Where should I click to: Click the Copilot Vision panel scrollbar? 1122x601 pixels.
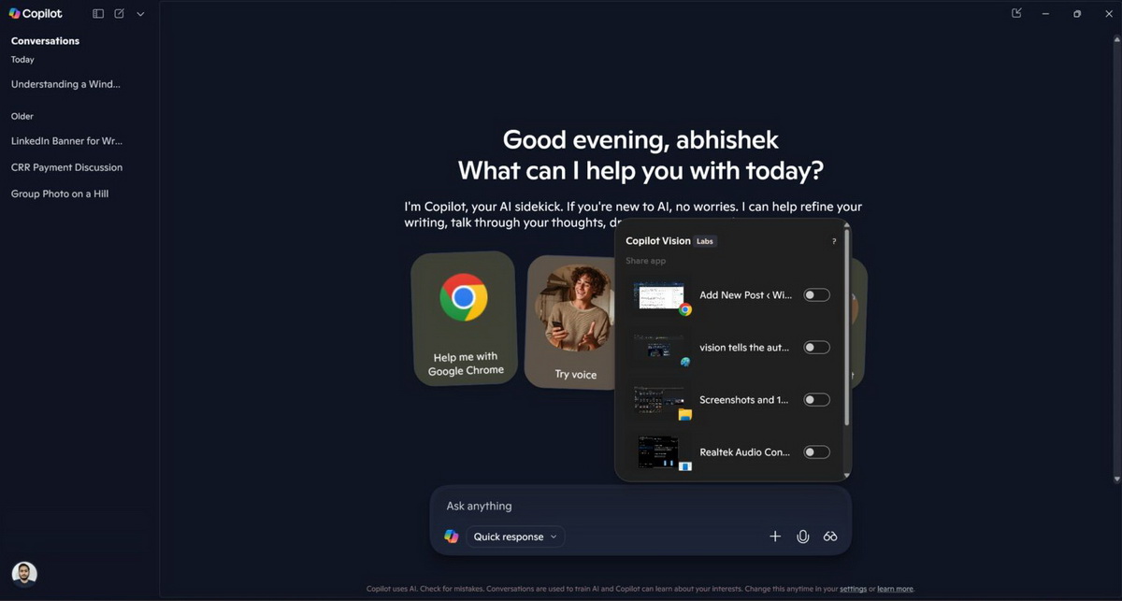[x=847, y=327]
